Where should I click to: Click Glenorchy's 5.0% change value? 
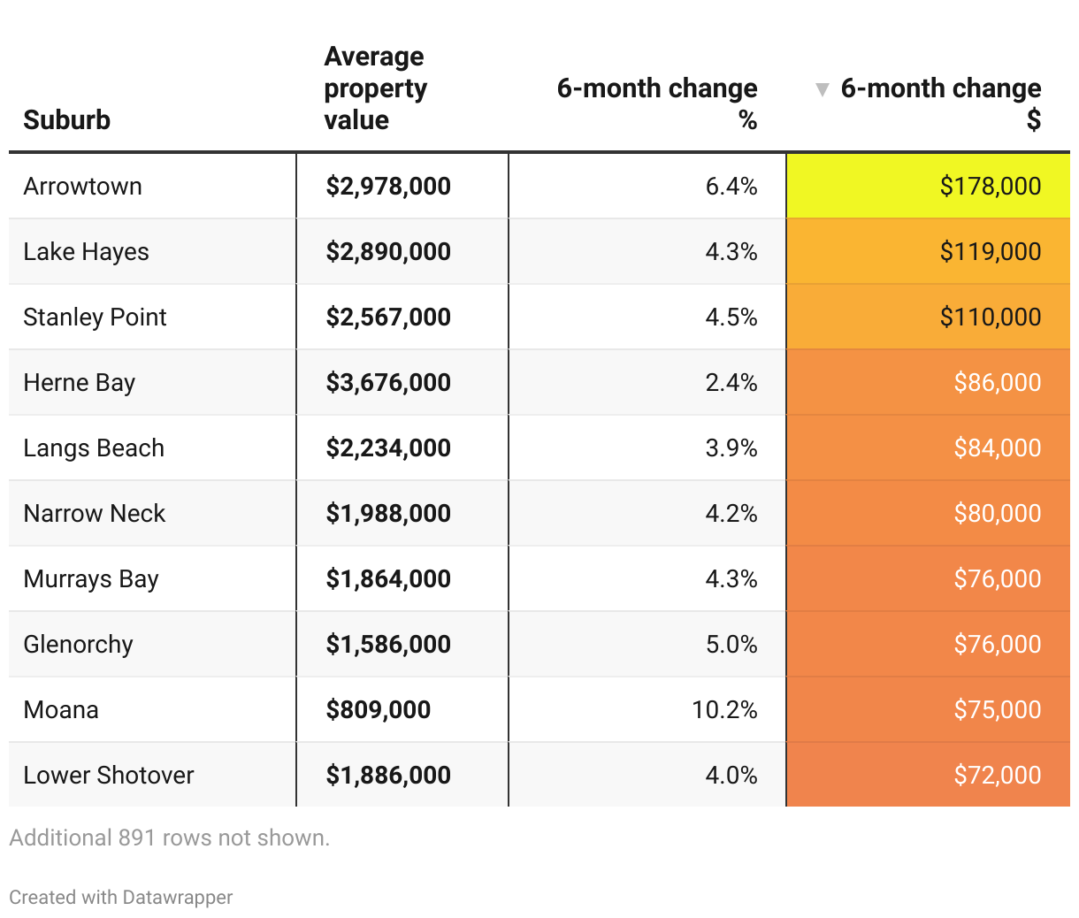731,644
